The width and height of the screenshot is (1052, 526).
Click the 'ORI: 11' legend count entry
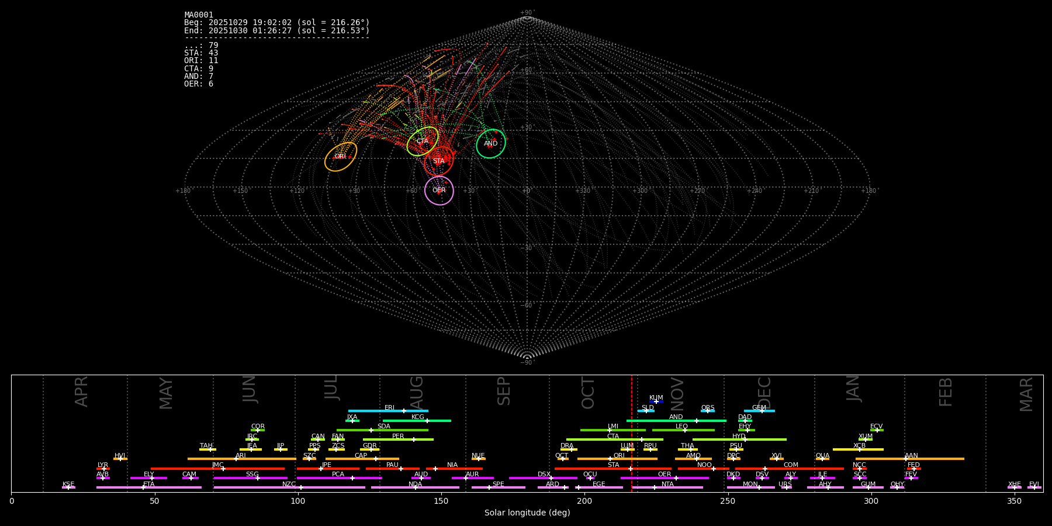point(201,61)
